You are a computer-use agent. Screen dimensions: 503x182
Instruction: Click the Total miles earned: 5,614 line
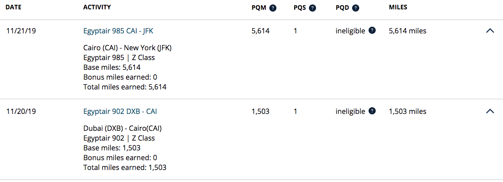[125, 87]
